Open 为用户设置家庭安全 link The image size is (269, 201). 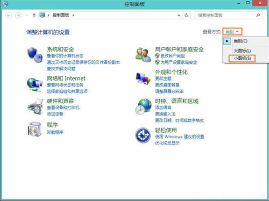coord(179,62)
